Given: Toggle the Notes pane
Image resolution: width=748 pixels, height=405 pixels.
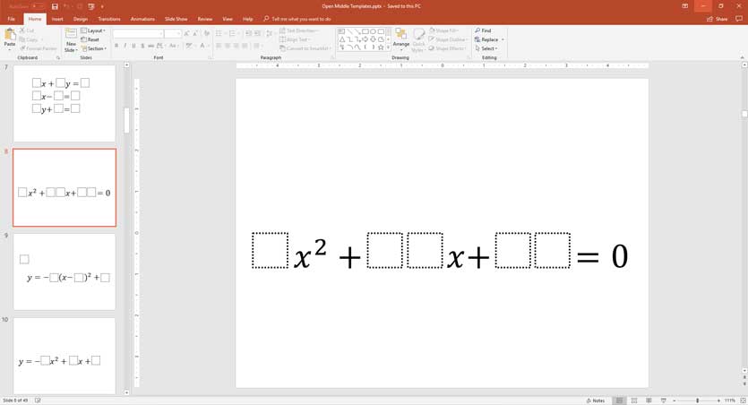Looking at the screenshot, I should [596, 401].
